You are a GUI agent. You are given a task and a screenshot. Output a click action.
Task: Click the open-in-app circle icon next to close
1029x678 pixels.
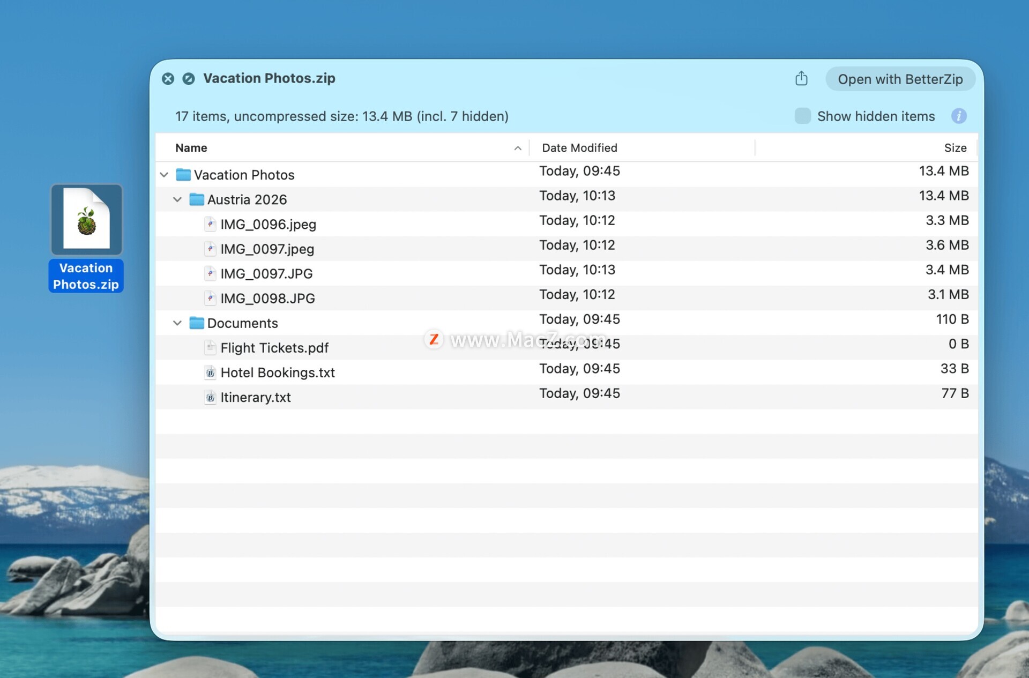[x=189, y=79]
